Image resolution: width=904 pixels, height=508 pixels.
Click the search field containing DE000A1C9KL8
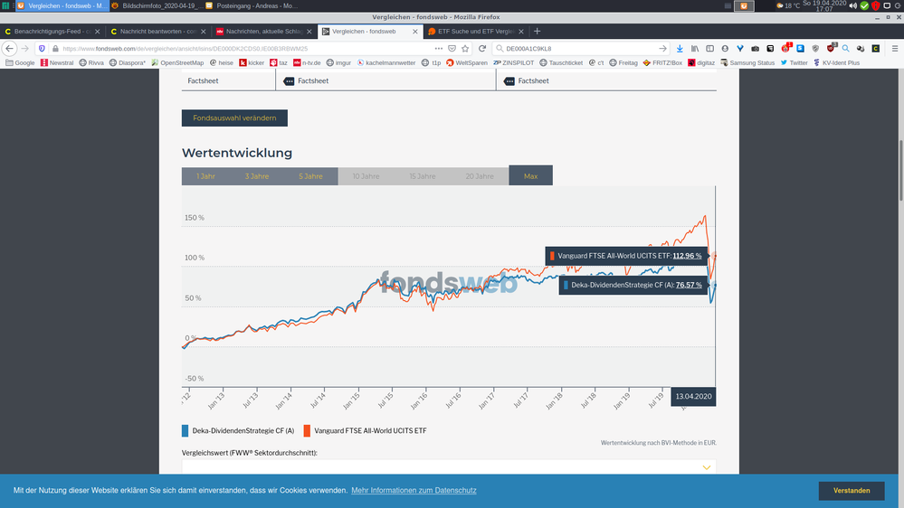(579, 48)
